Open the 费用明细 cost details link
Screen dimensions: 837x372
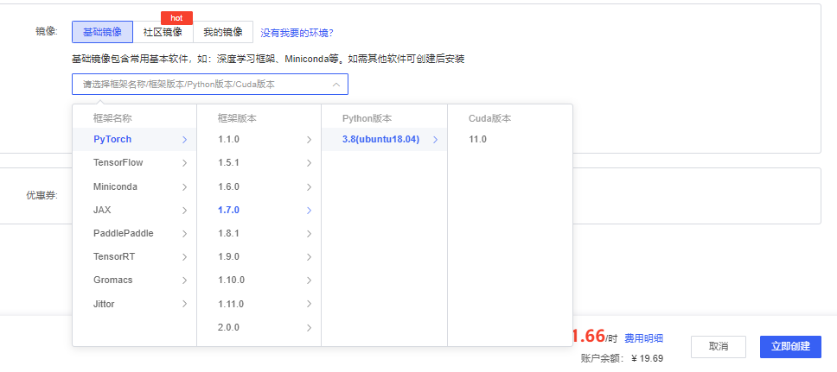click(644, 337)
